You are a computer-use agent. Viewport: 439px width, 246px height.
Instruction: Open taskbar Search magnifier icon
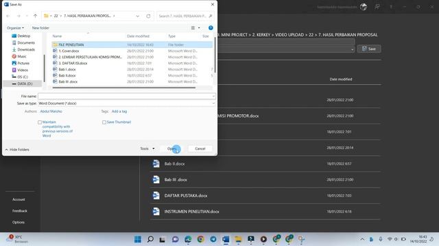click(x=150, y=239)
